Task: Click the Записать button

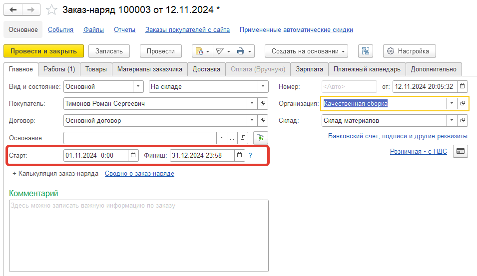Action: coord(109,51)
